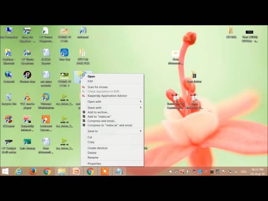Image resolution: width=268 pixels, height=201 pixels.
Task: Select the Shop for Supplies shortcut
Action: click(27, 34)
